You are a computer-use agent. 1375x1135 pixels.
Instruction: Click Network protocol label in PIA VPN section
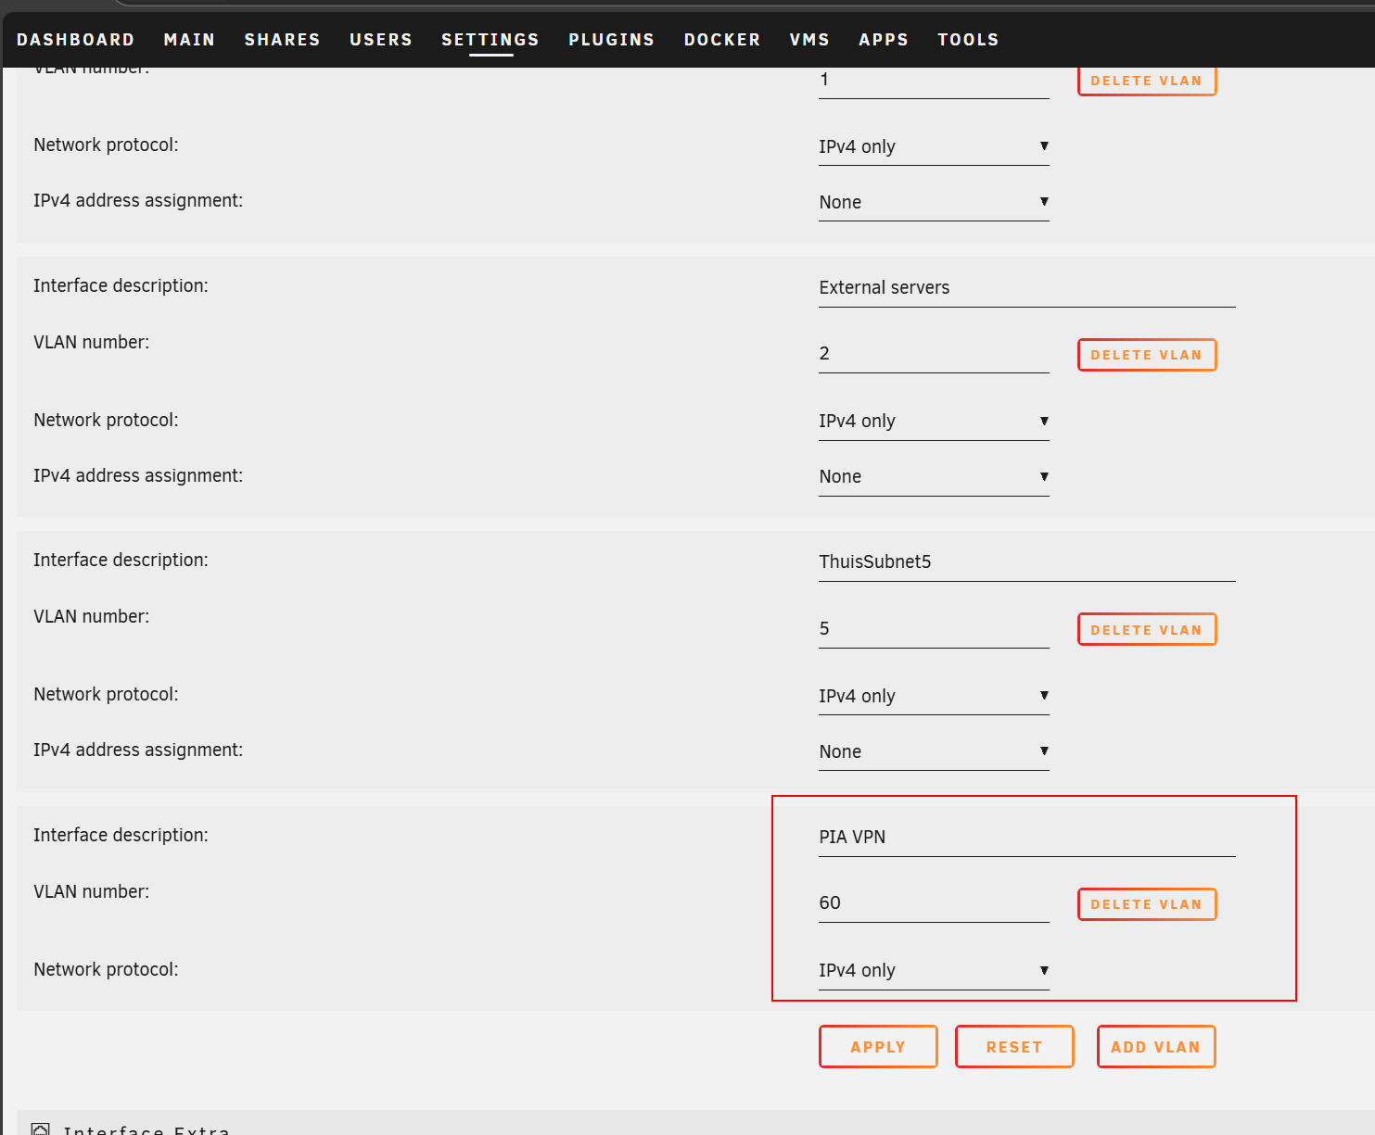106,970
